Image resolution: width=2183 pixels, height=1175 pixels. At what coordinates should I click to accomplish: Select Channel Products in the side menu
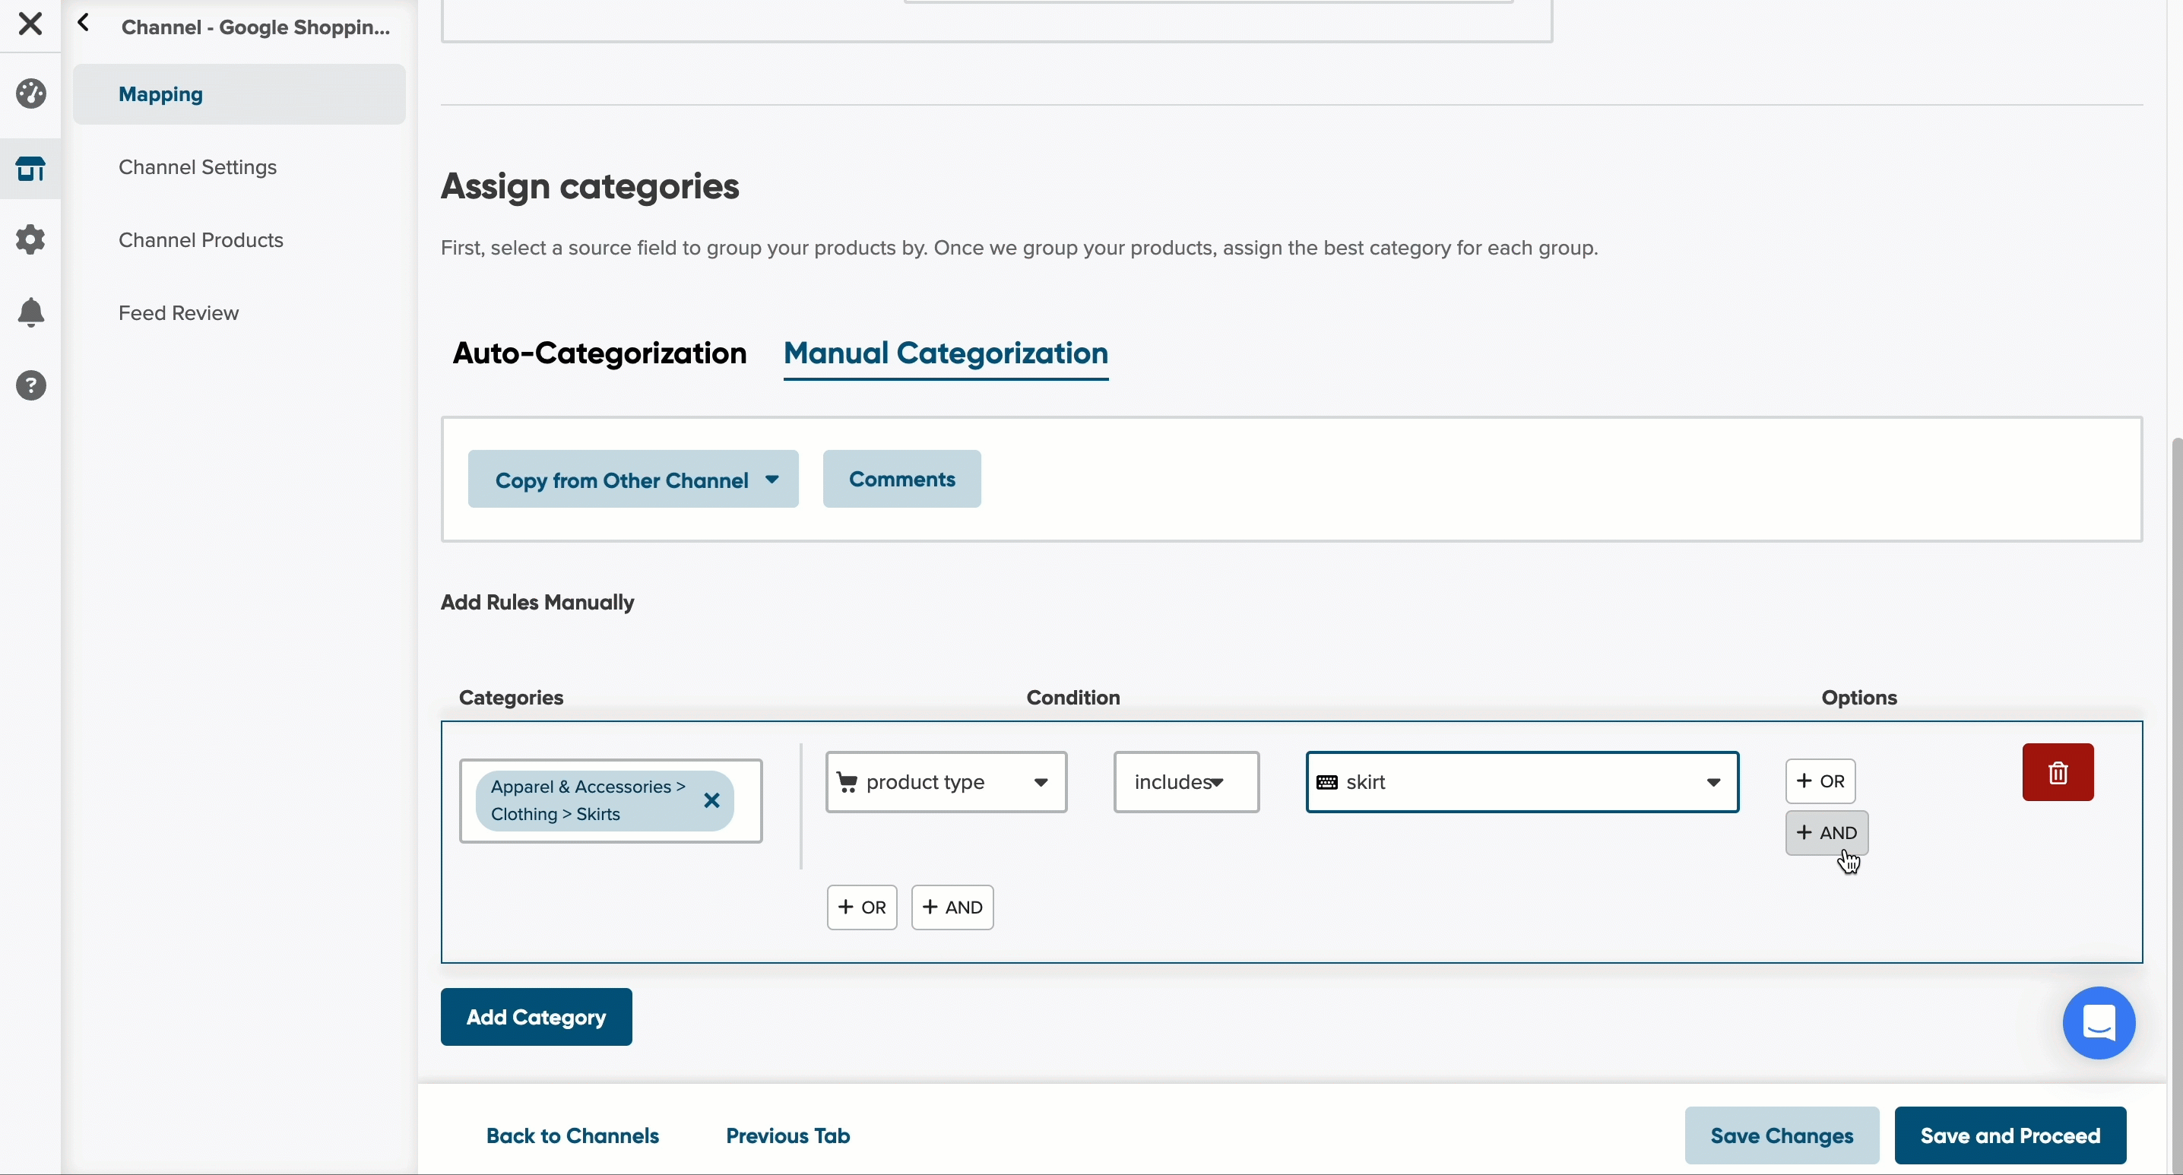pyautogui.click(x=201, y=241)
